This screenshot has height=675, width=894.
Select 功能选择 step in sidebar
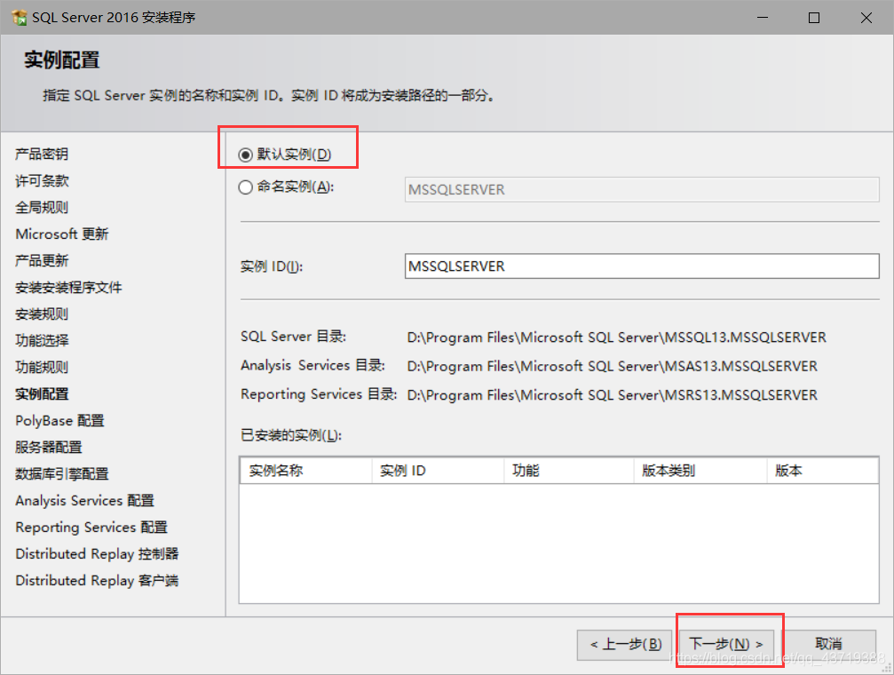[42, 341]
